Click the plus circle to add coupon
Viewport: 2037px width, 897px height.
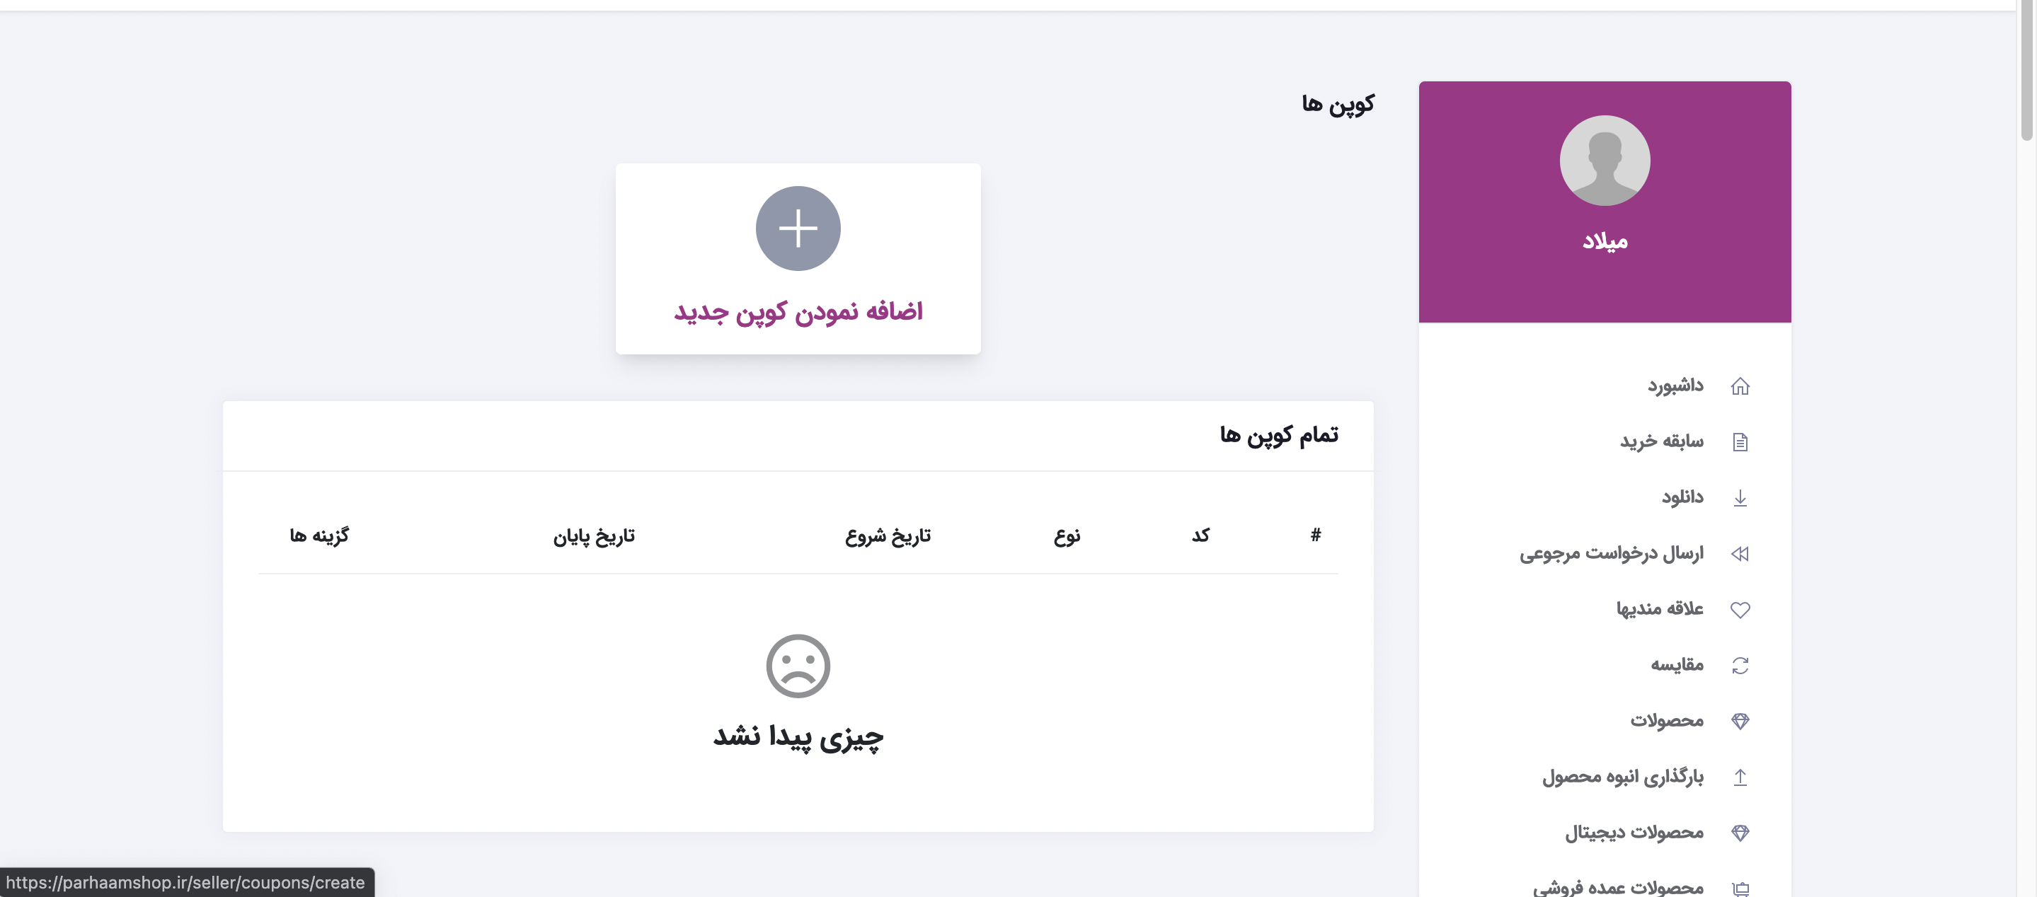click(797, 228)
